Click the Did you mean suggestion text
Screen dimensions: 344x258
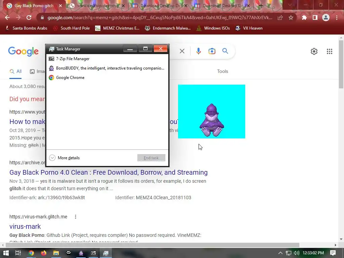(27, 99)
